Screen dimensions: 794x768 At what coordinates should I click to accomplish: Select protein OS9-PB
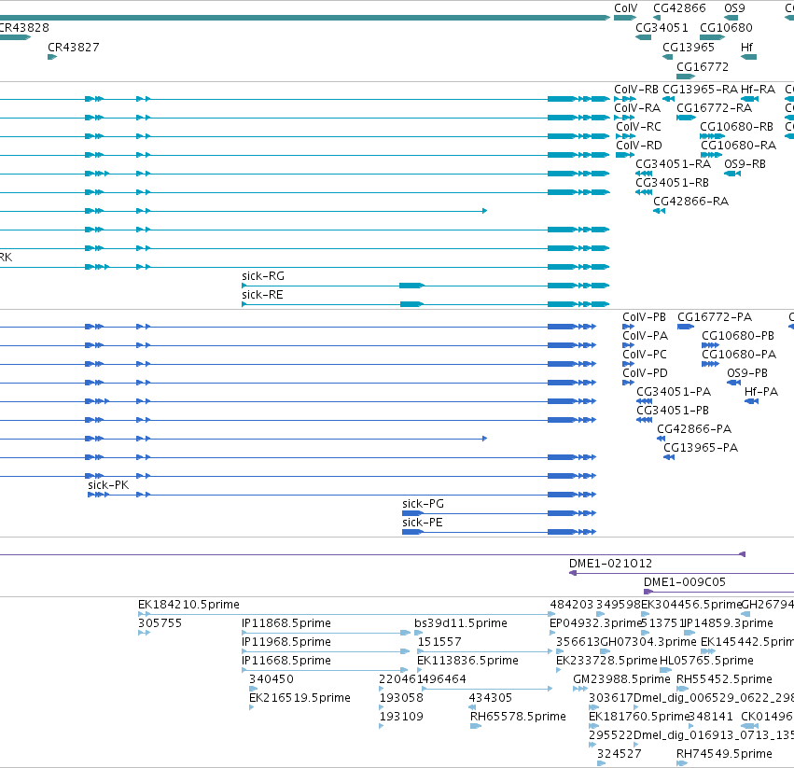[747, 374]
